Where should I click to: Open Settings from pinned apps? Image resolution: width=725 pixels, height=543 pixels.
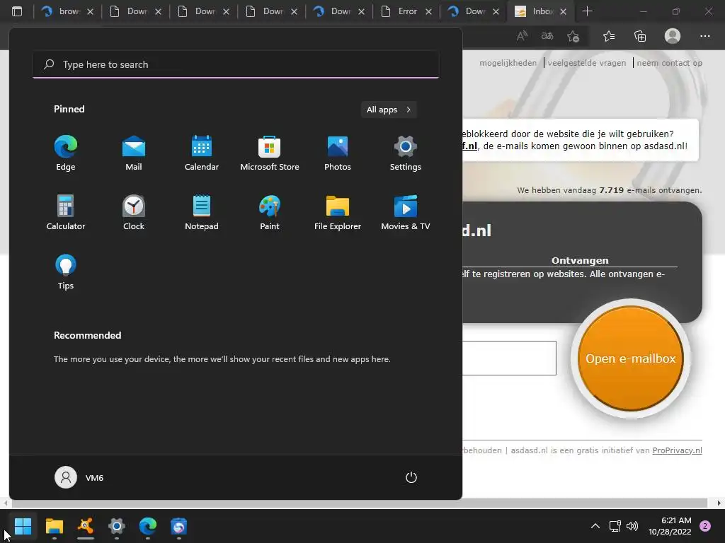coord(406,153)
